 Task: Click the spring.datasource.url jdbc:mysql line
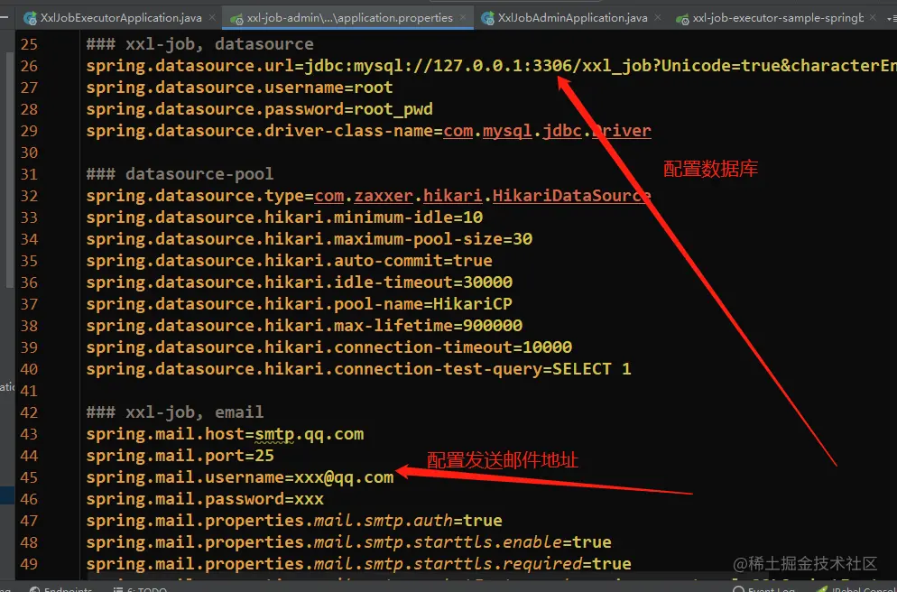pos(492,66)
